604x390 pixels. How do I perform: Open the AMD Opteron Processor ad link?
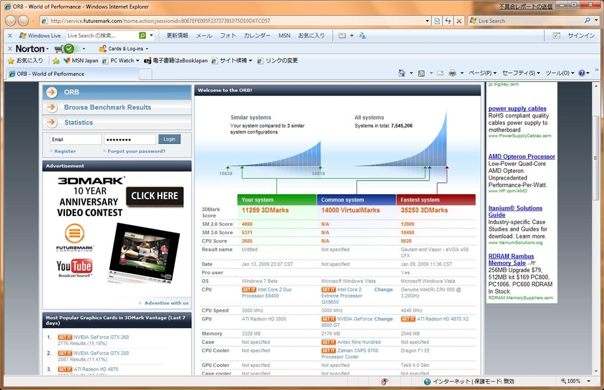(521, 156)
